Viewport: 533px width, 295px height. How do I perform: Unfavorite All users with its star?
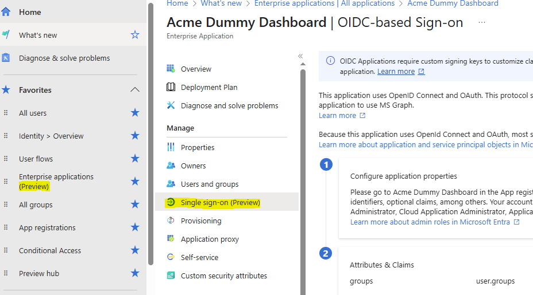pos(135,113)
